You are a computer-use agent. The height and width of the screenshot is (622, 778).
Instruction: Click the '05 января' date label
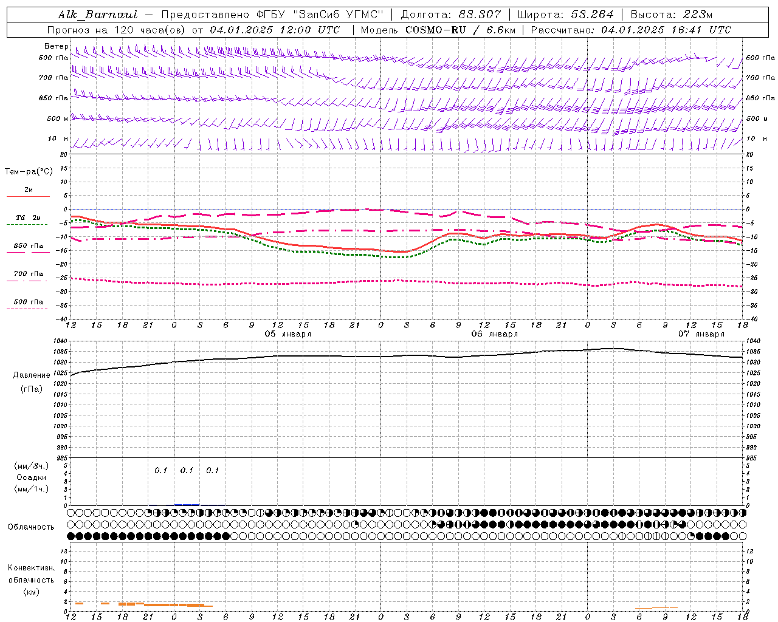(288, 334)
